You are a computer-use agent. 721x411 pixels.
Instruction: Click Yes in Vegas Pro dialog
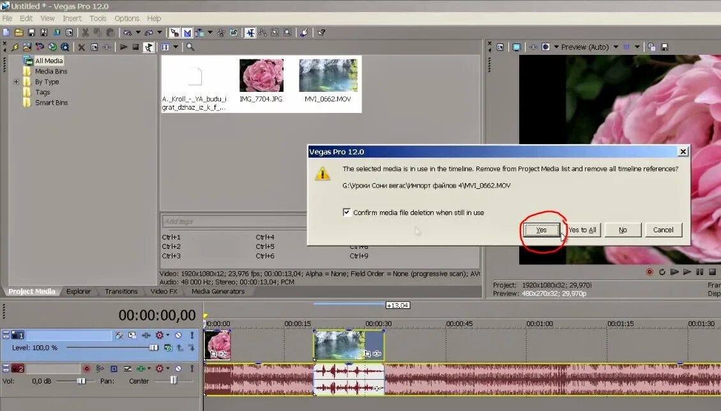(541, 230)
